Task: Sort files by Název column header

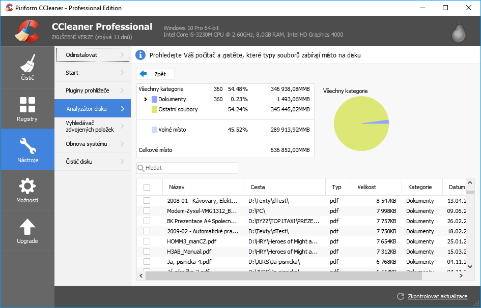Action: [x=203, y=187]
